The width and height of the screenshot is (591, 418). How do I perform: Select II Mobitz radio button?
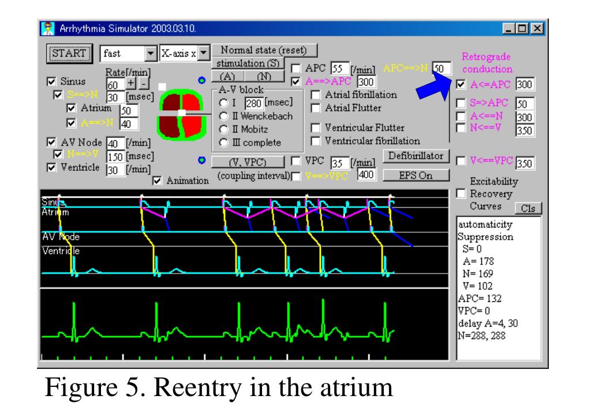(224, 129)
